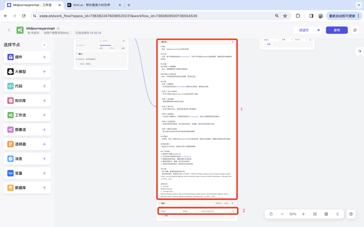The image size is (364, 227).
Task: Bookmark this page with the star icon
Action: (x=285, y=16)
